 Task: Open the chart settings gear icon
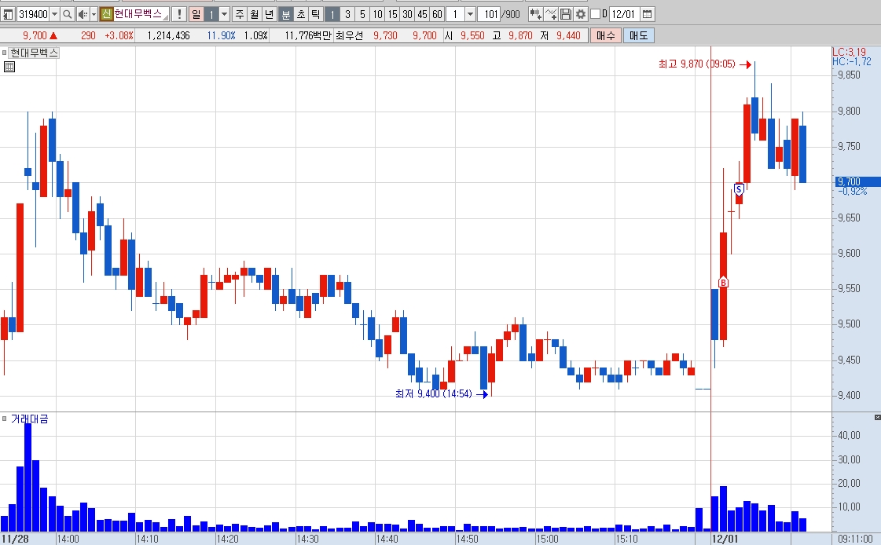click(x=581, y=14)
